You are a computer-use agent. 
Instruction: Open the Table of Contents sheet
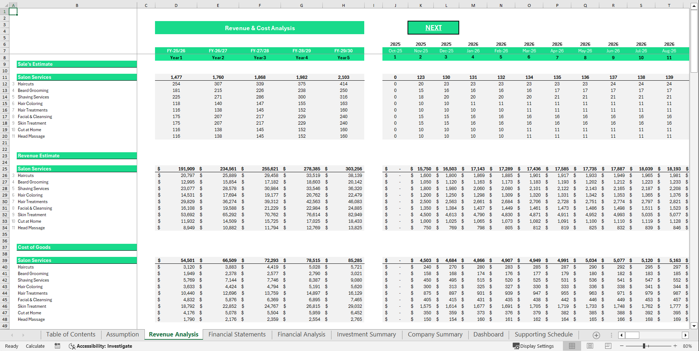(x=71, y=334)
